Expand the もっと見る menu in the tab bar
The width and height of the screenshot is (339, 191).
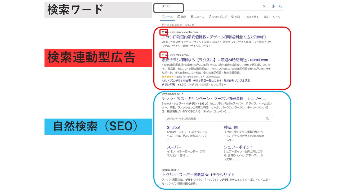tap(251, 17)
